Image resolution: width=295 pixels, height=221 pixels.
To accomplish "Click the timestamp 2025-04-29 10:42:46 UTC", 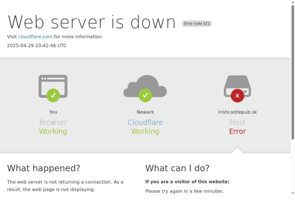I will [x=37, y=46].
